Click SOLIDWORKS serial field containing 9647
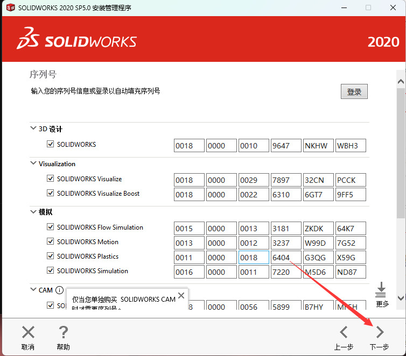The width and height of the screenshot is (406, 356). coord(286,146)
